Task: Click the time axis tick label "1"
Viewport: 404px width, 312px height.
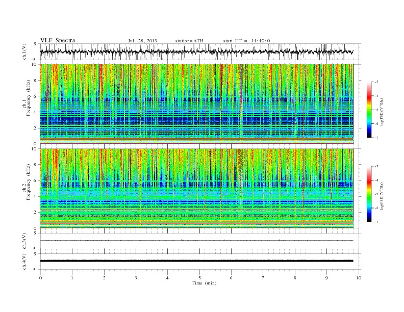Action: (72, 278)
